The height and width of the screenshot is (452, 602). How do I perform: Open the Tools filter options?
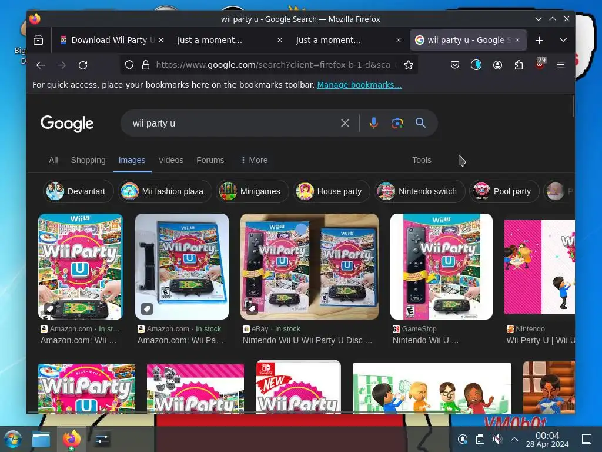point(422,160)
